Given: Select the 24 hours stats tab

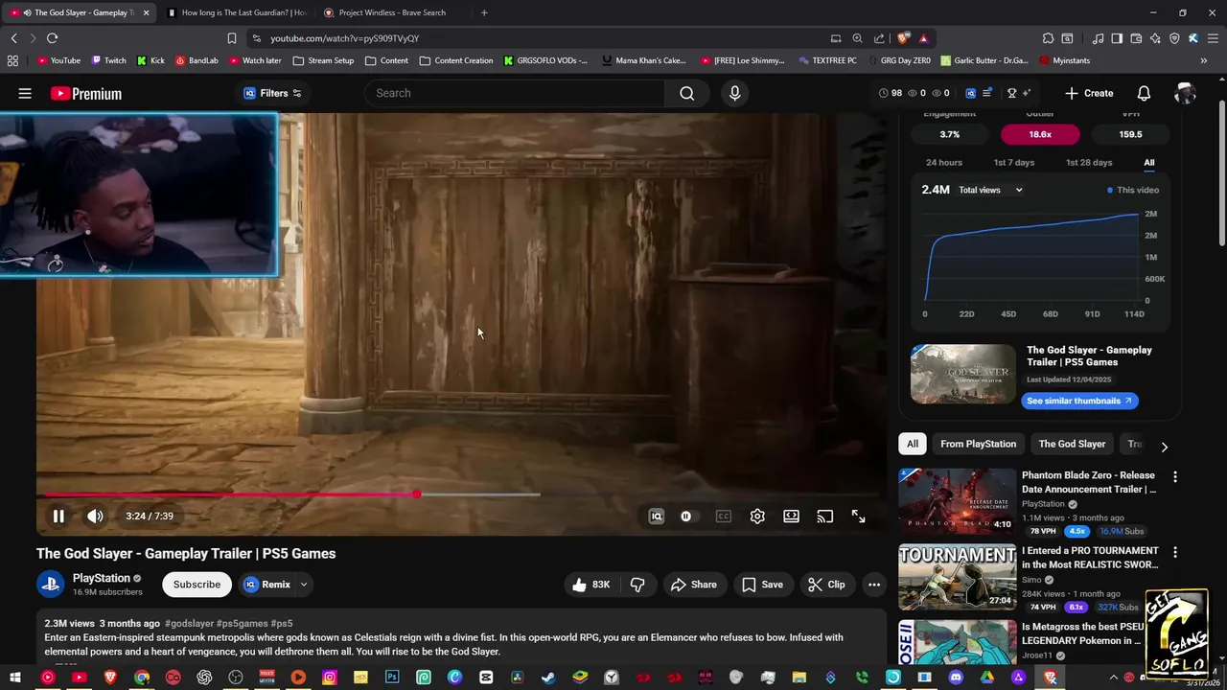Looking at the screenshot, I should coord(944,162).
